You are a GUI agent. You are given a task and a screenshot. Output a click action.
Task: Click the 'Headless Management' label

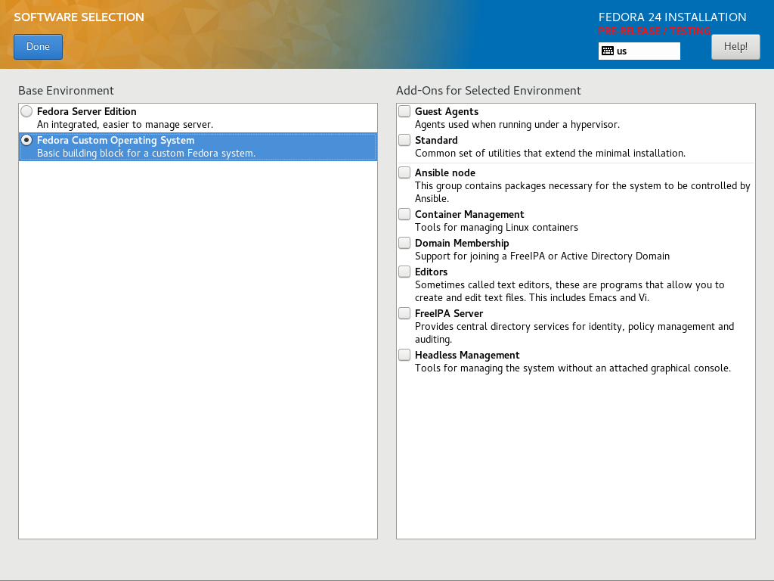tap(467, 356)
